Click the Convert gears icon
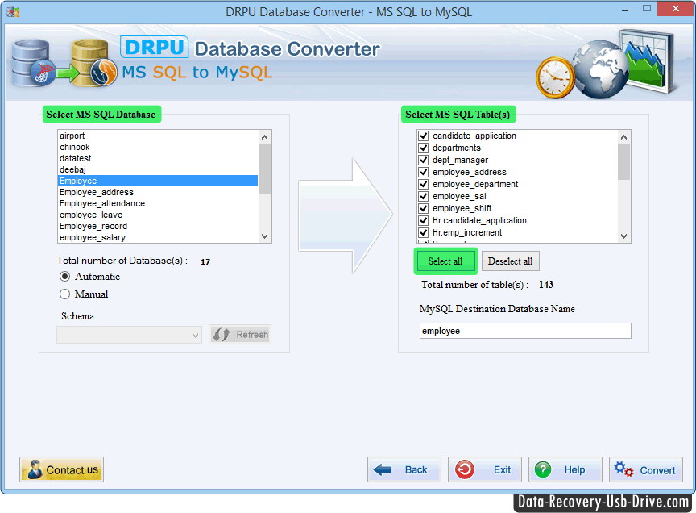The width and height of the screenshot is (696, 513). (623, 469)
